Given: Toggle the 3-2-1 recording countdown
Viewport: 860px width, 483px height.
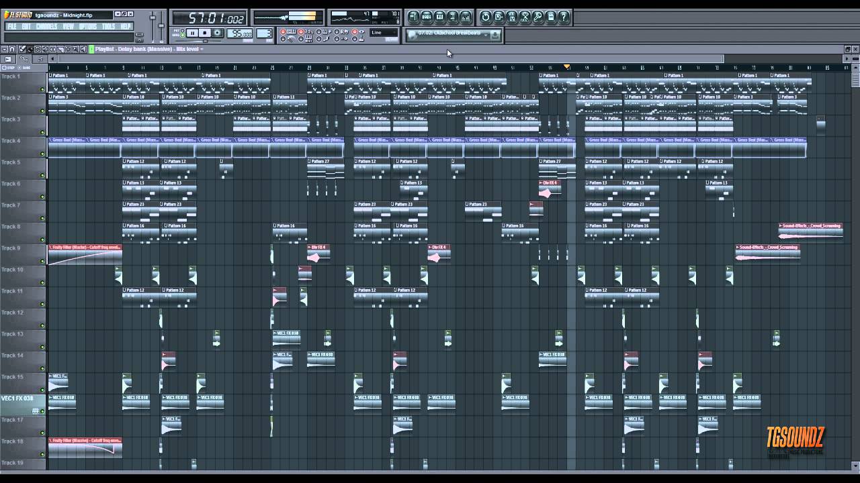Looking at the screenshot, I should tap(306, 32).
